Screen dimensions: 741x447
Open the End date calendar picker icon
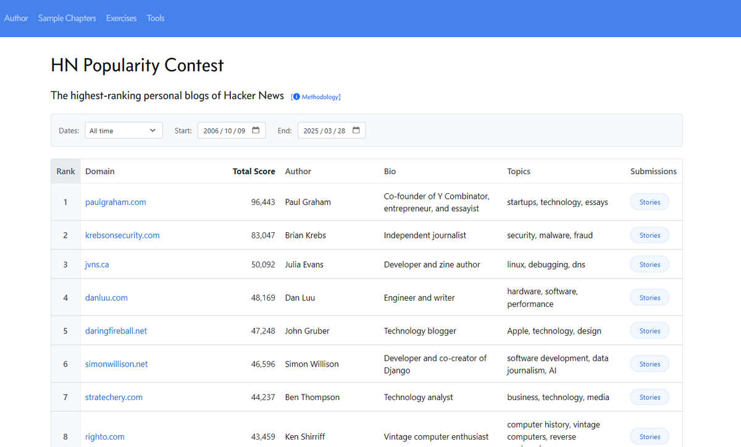click(356, 130)
